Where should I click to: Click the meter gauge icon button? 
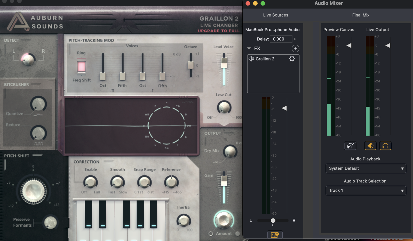[x=350, y=146]
